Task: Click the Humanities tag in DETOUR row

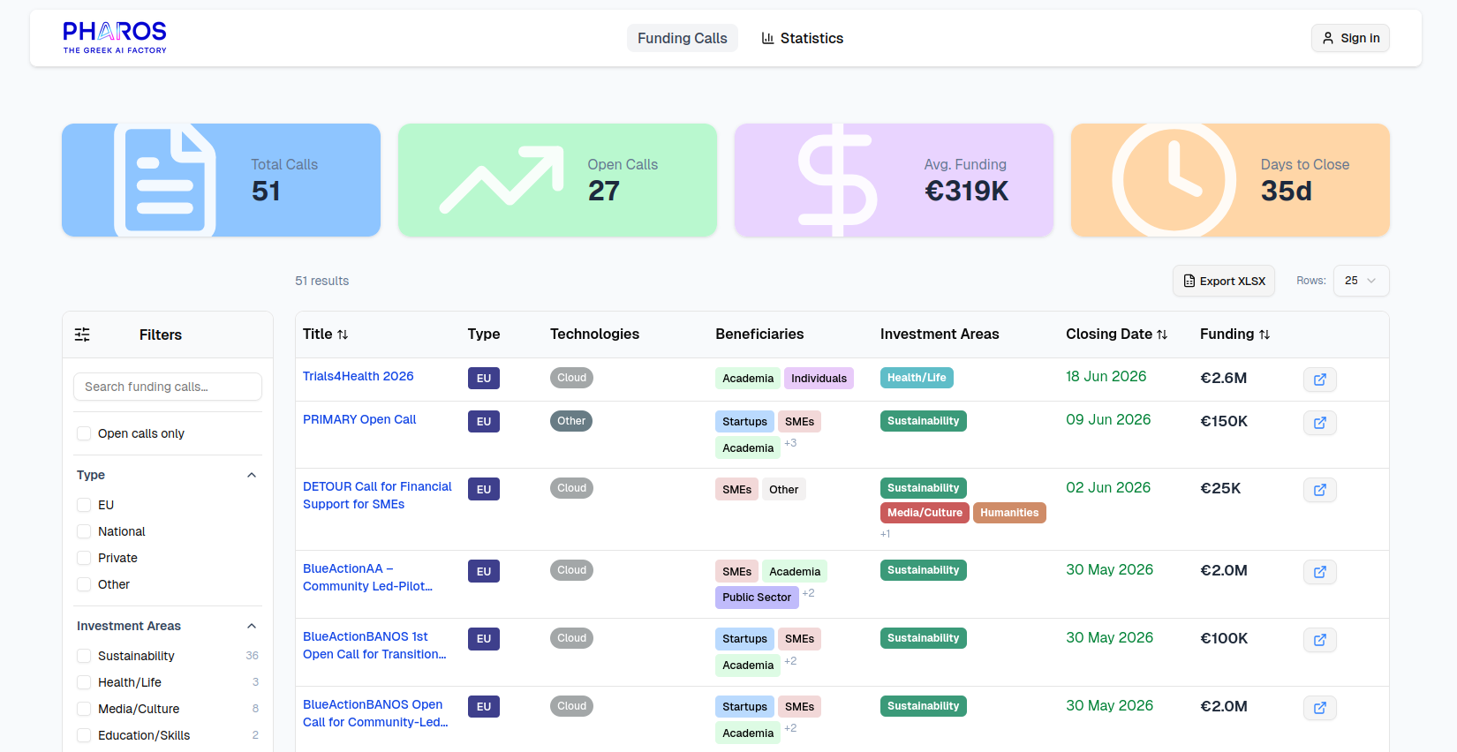Action: click(x=1009, y=513)
